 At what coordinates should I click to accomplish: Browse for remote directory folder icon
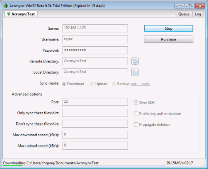135,61
